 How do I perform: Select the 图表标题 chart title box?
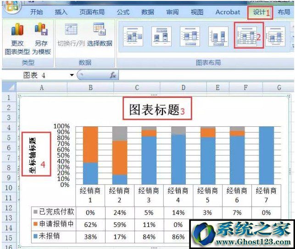pyautogui.click(x=154, y=109)
